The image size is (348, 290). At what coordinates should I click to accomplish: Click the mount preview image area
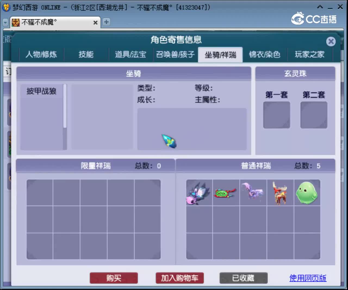click(x=102, y=117)
